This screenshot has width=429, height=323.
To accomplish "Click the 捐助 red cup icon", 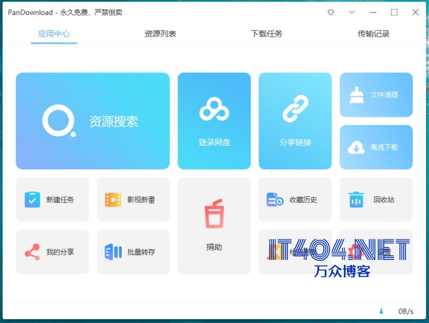I will coord(214,213).
